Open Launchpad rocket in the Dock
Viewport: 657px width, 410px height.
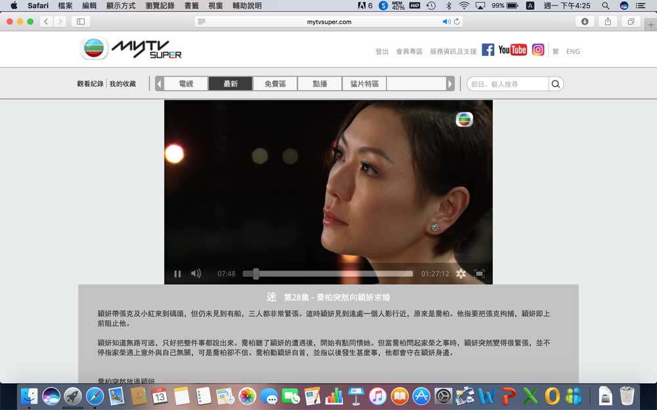(x=72, y=396)
